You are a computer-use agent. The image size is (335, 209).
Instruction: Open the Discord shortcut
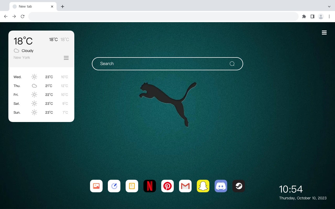(x=221, y=186)
